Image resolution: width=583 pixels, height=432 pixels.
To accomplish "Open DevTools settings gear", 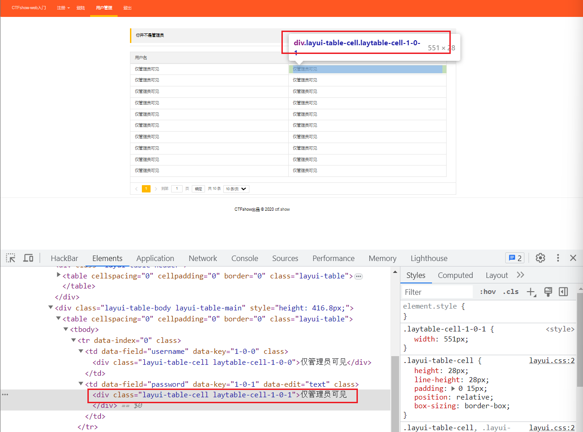I will (x=540, y=258).
